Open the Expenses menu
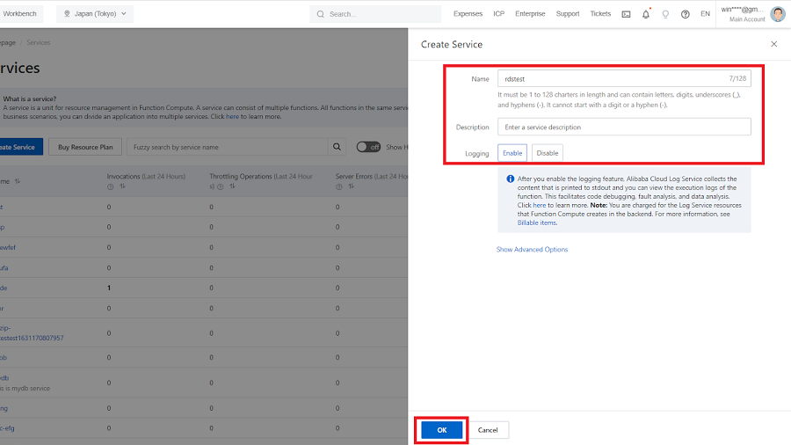 coord(468,14)
